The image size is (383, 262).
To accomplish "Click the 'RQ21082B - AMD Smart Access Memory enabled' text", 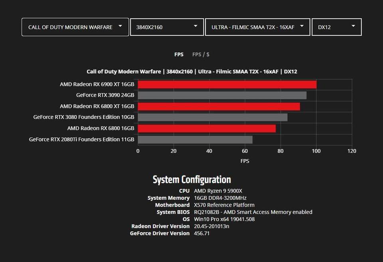I will (253, 212).
